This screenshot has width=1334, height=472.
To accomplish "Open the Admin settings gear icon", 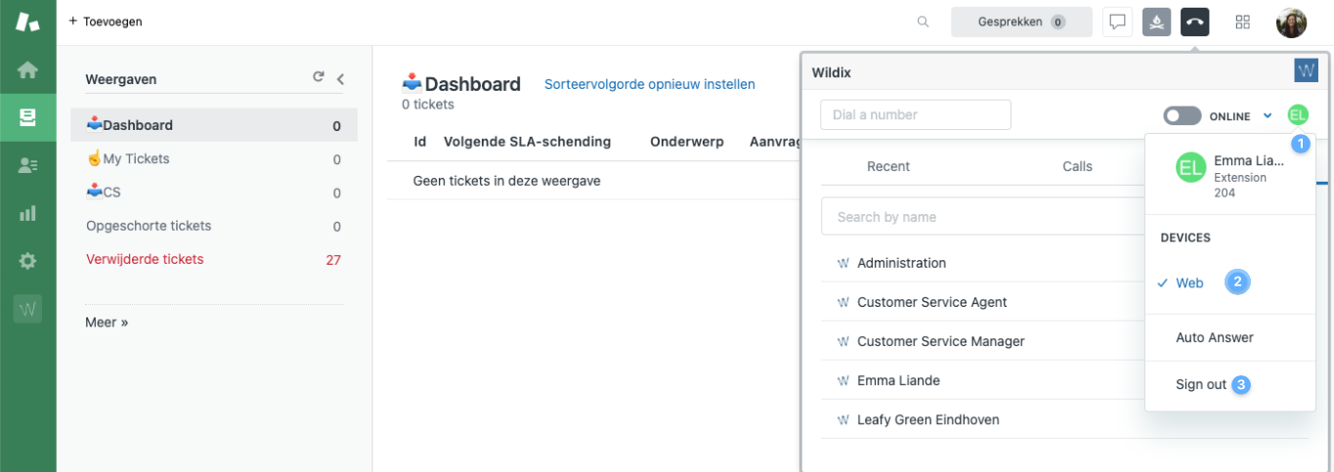I will point(27,261).
